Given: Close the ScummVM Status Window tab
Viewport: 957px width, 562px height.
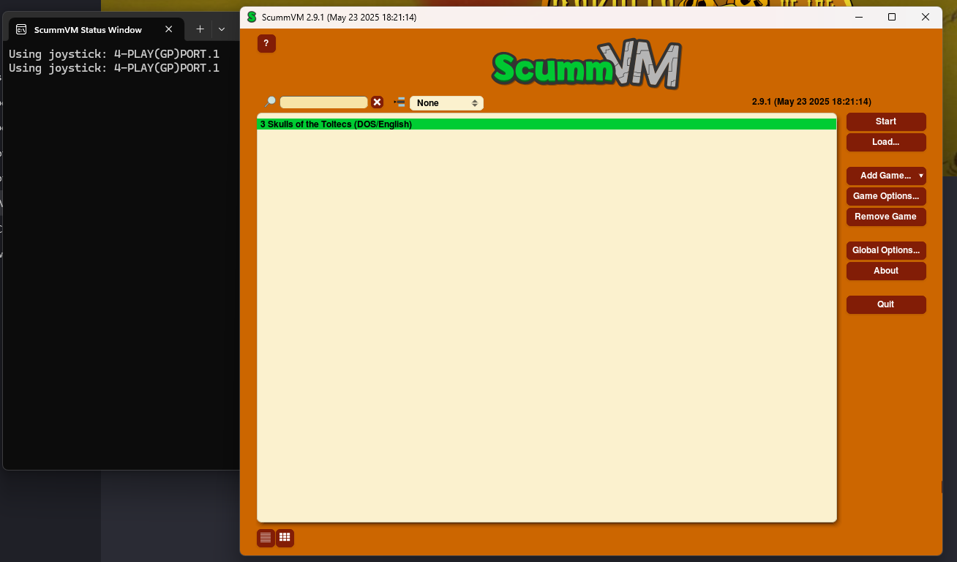Looking at the screenshot, I should [169, 29].
